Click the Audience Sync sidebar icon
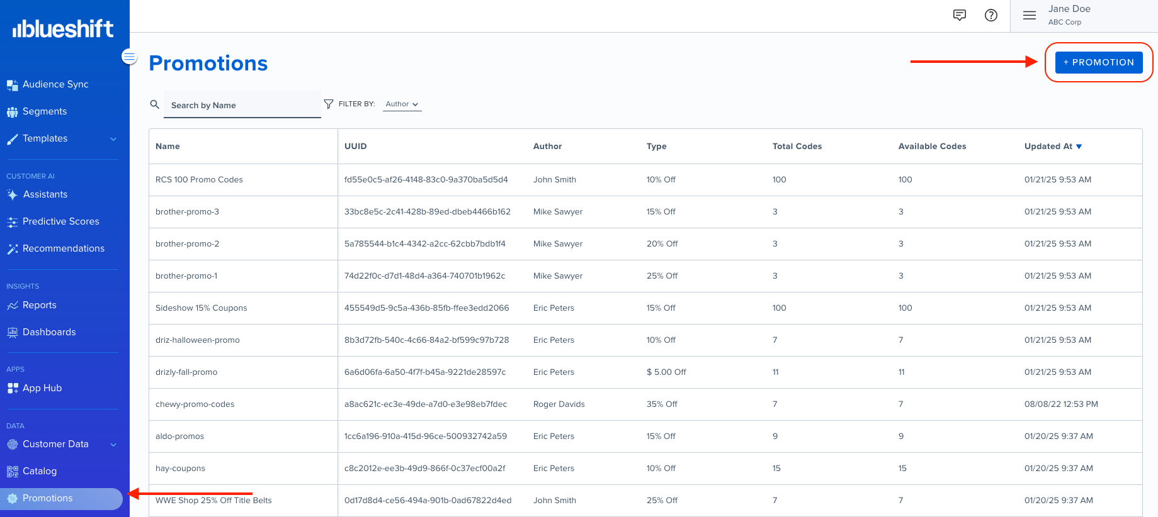The height and width of the screenshot is (517, 1158). pos(12,85)
